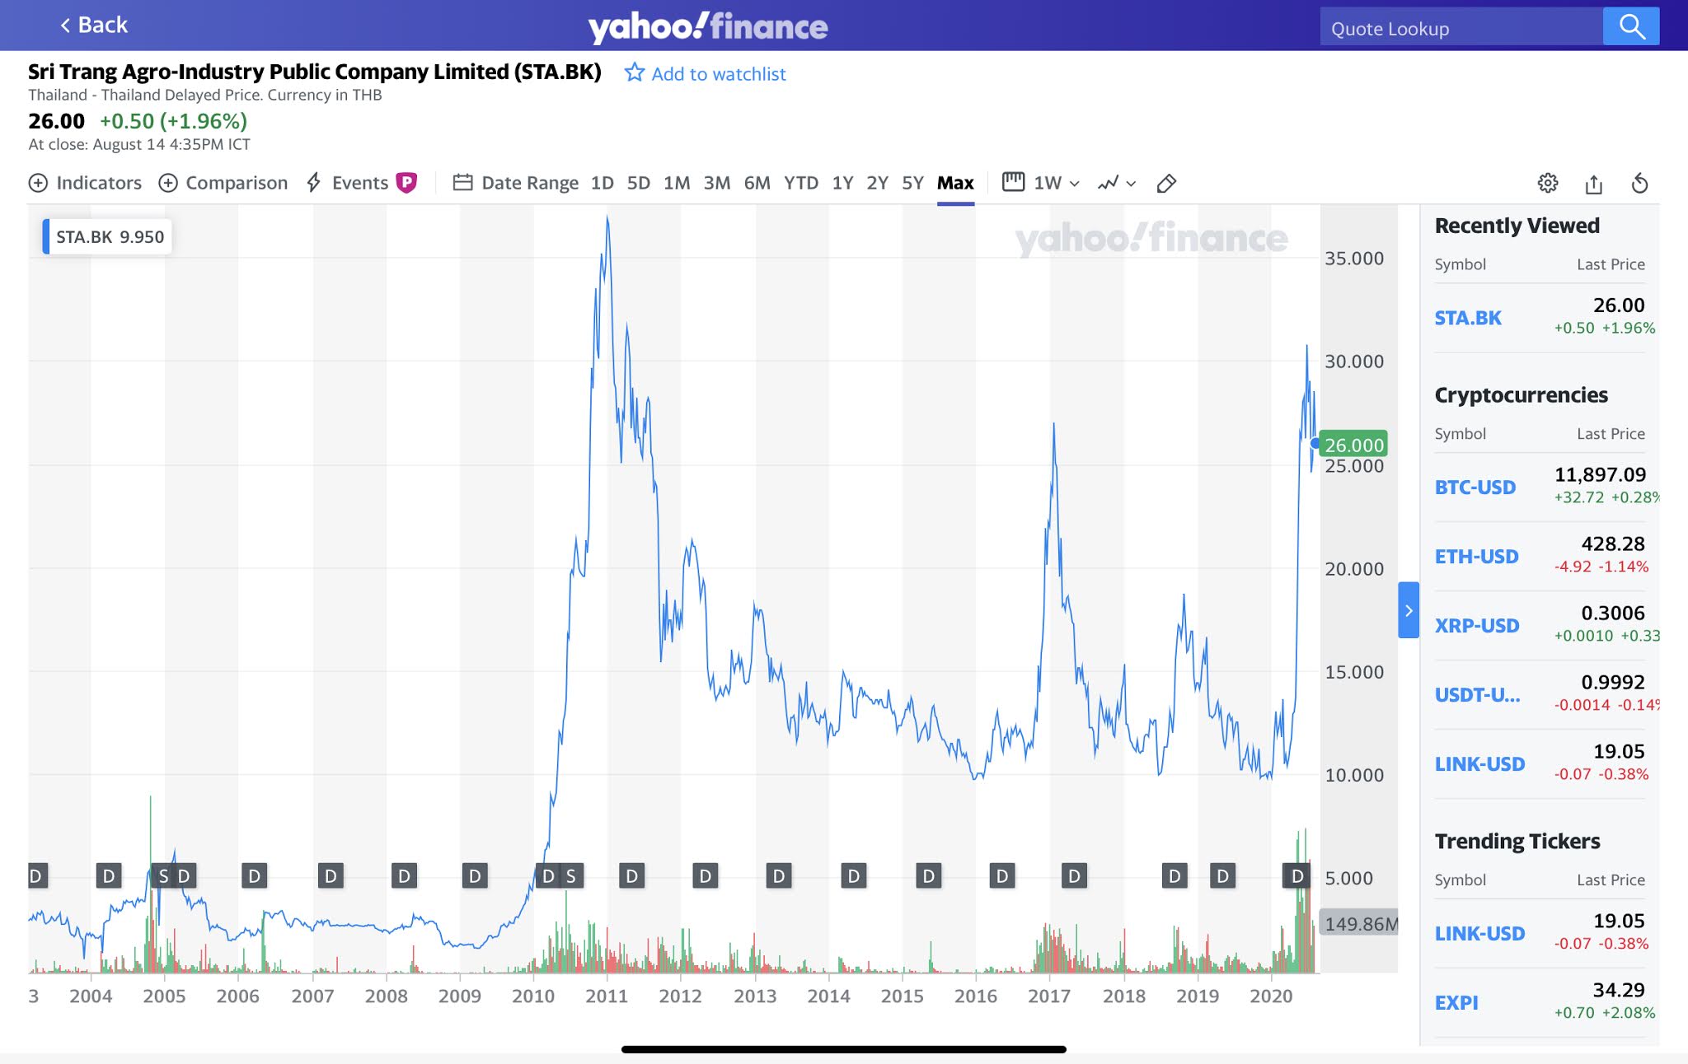Image resolution: width=1688 pixels, height=1064 pixels.
Task: Select the 1D range
Action: [602, 183]
